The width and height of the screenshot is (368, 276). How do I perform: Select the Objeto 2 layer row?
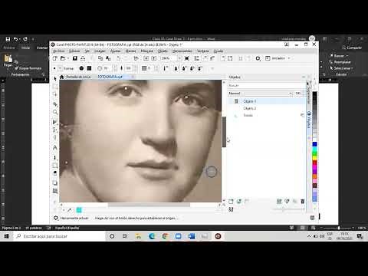point(267,108)
